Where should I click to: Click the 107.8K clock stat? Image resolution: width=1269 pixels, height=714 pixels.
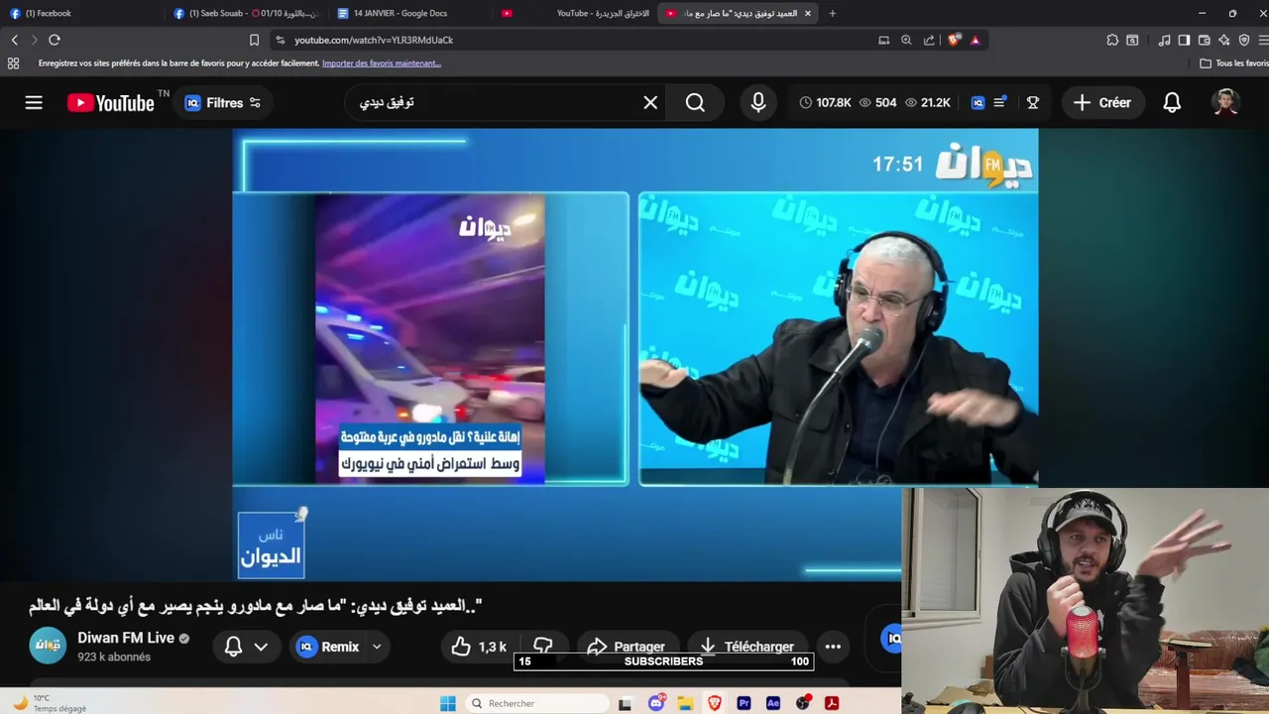click(826, 102)
